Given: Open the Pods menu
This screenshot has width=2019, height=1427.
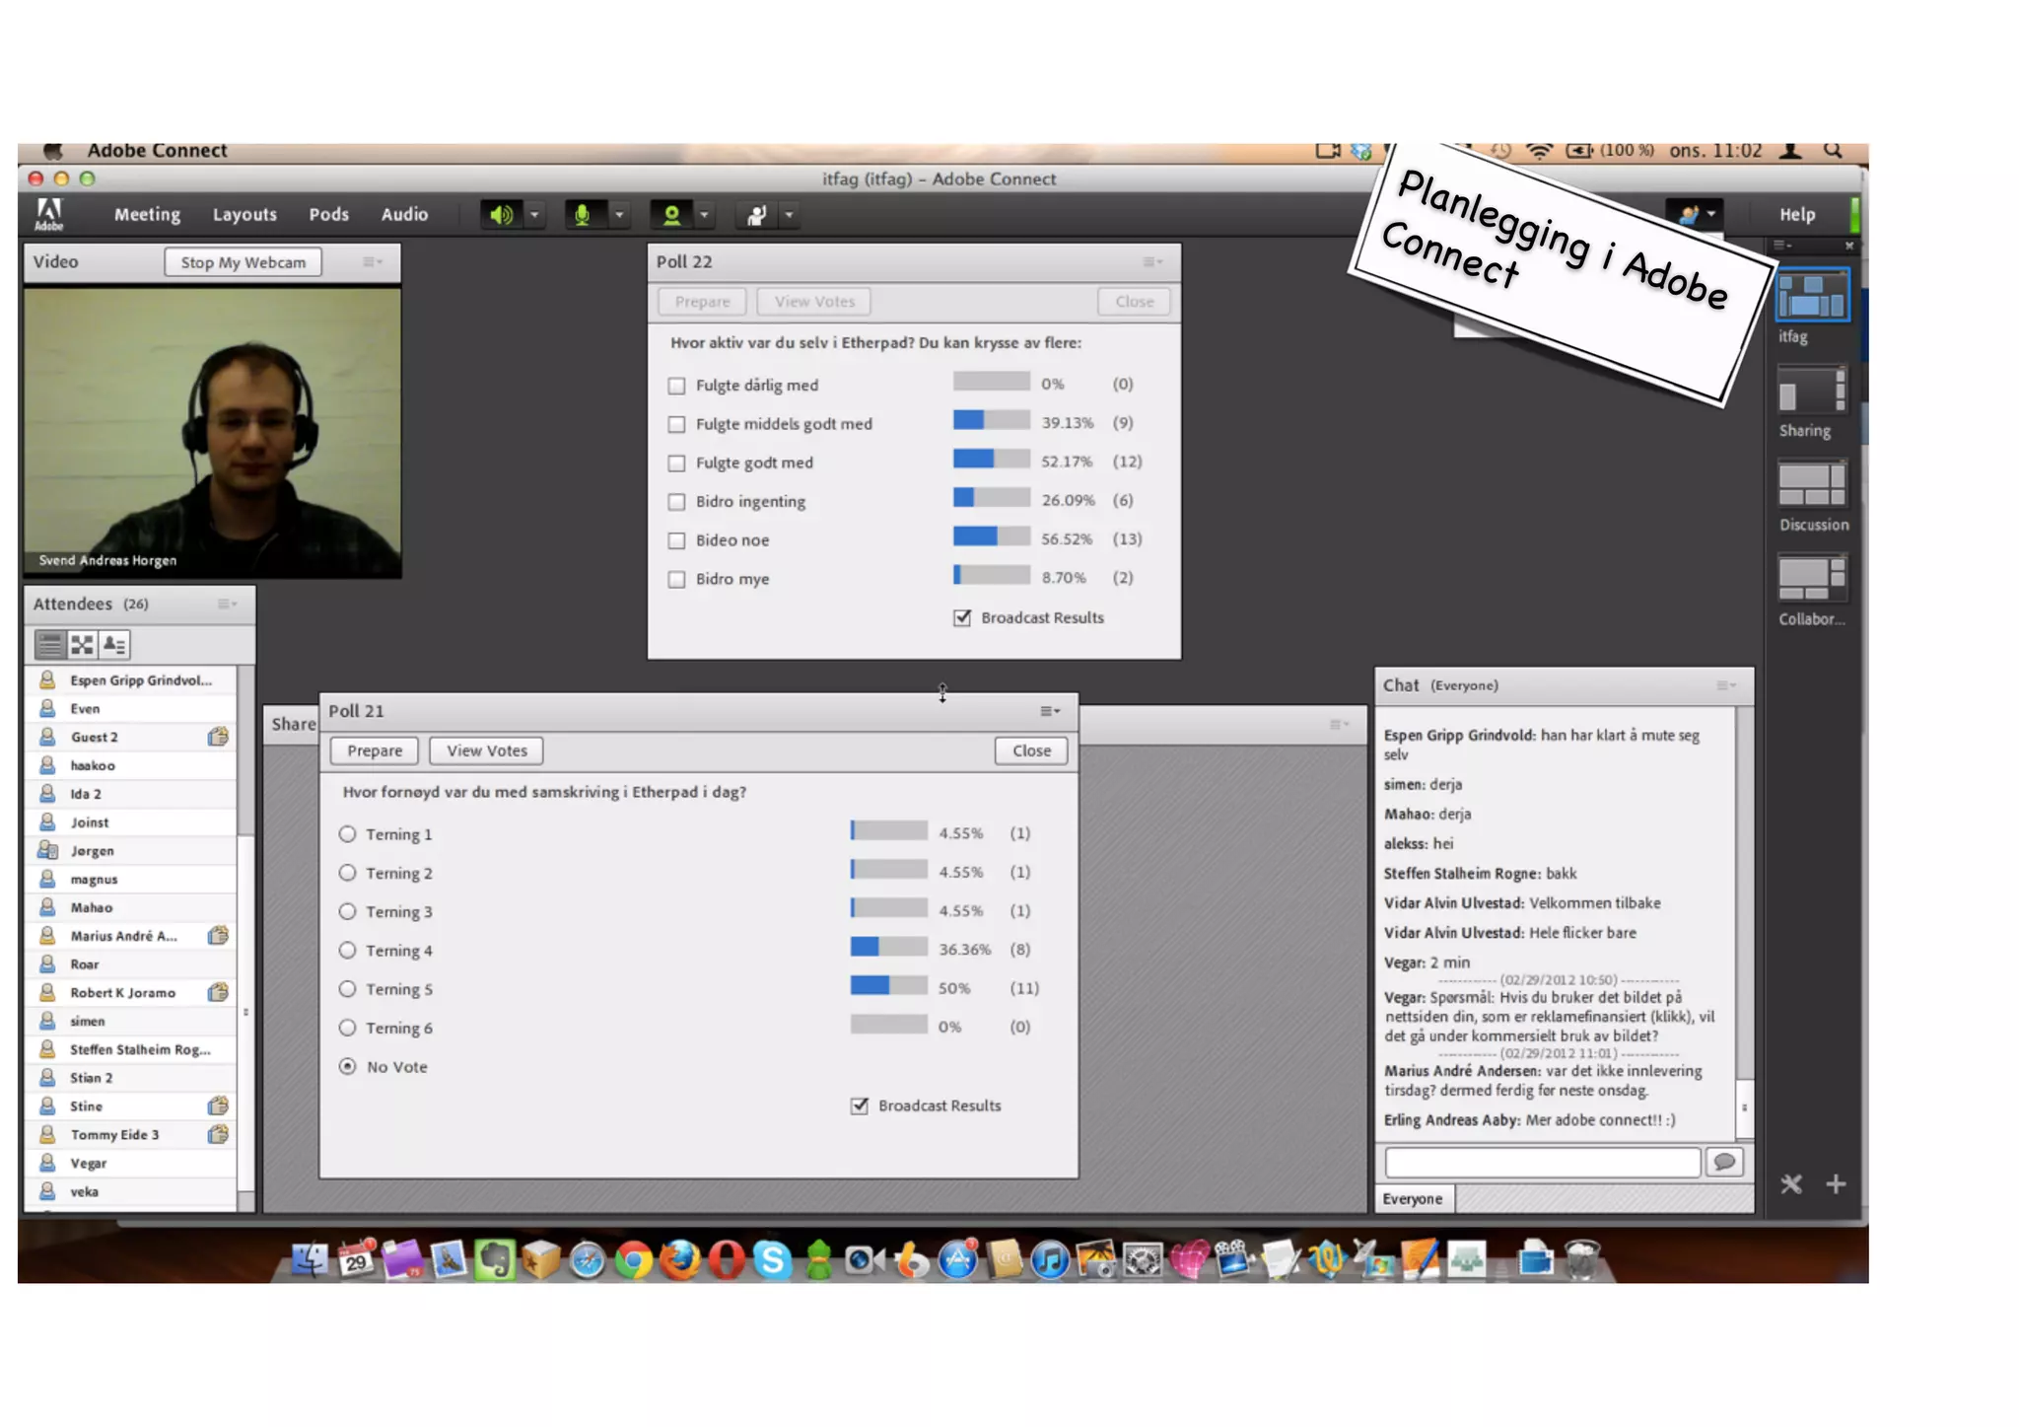Looking at the screenshot, I should [328, 214].
